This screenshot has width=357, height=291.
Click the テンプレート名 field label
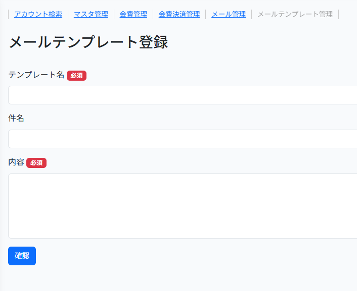point(36,75)
